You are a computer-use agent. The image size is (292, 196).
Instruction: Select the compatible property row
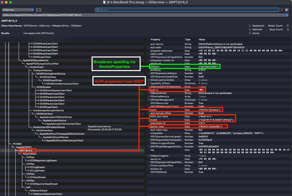(x=219, y=133)
